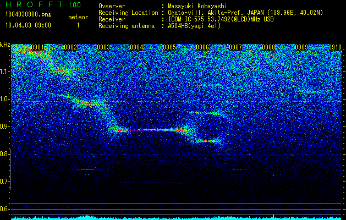Click the red echo trace near 0906 at 0.95 kHz
The height and width of the screenshot is (220, 346).
click(x=206, y=113)
